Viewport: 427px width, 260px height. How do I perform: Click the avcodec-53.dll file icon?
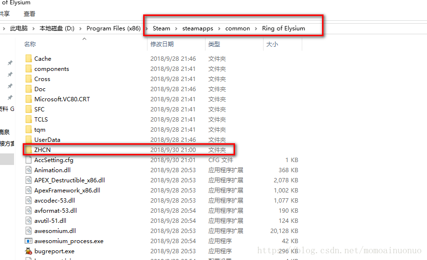tap(29, 200)
